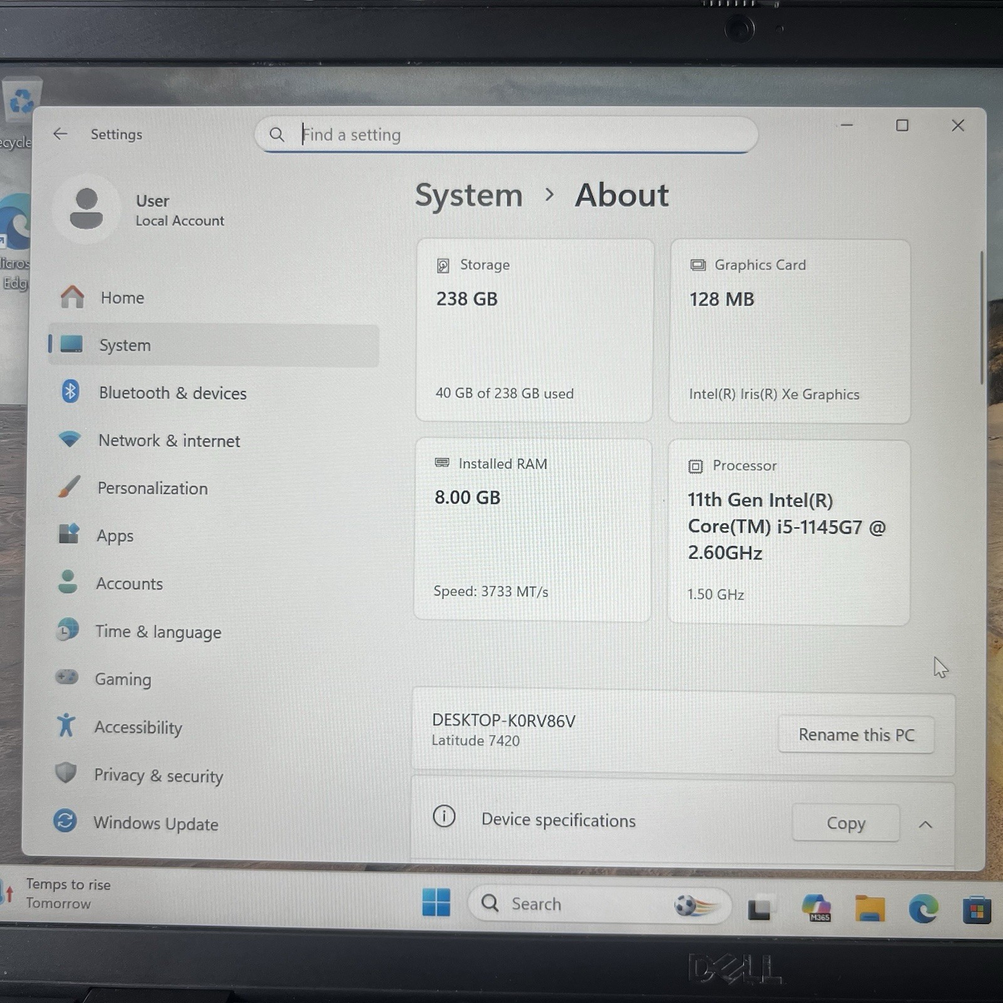Click the Speed: 3733 MT/s text
Viewport: 1003px width, 1003px height.
(491, 591)
